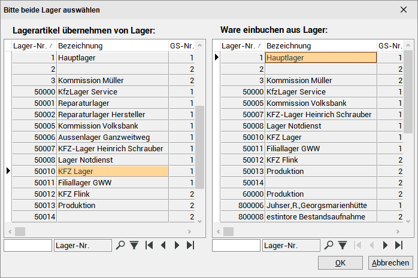Sort the right table by GS-Nr. header

390,46
